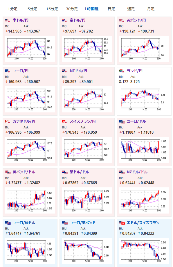Open the 英ポンド/ドル pair link

coord(24,172)
